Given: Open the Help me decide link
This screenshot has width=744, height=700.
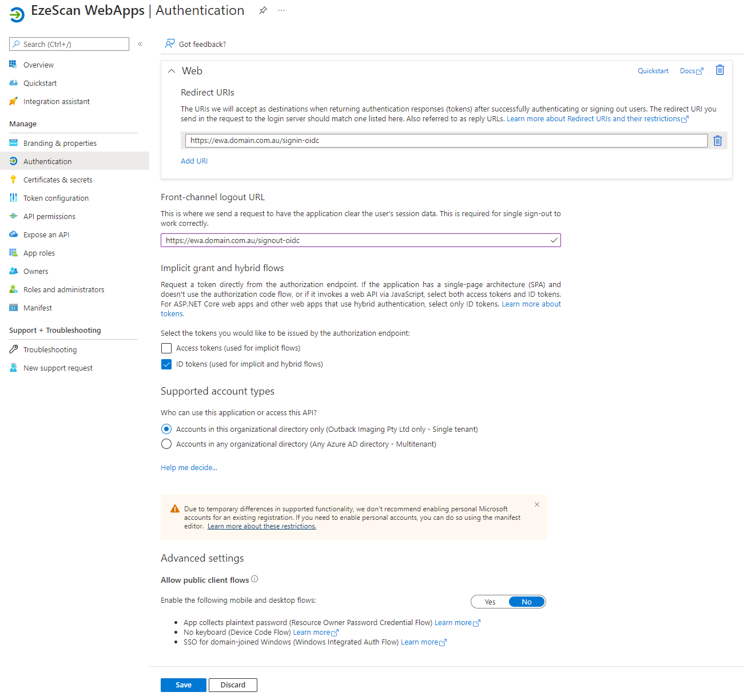Looking at the screenshot, I should pyautogui.click(x=189, y=468).
